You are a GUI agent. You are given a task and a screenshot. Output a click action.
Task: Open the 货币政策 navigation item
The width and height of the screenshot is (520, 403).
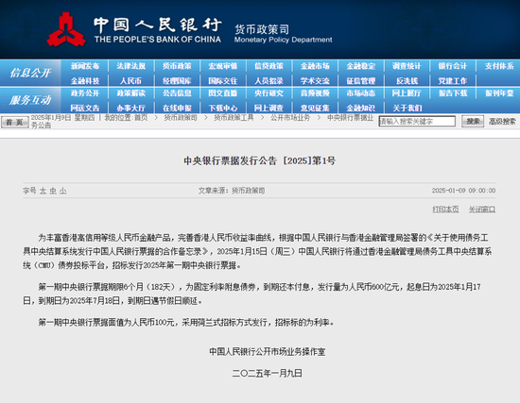click(x=177, y=66)
